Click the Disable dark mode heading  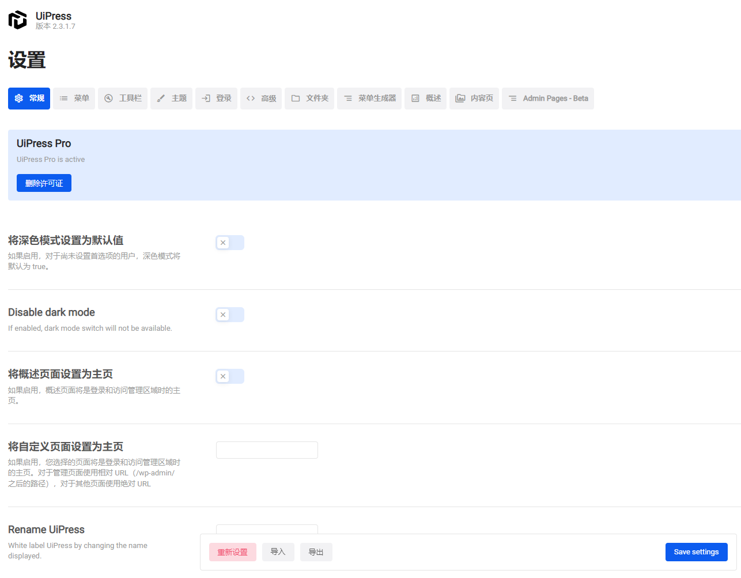[x=51, y=312]
